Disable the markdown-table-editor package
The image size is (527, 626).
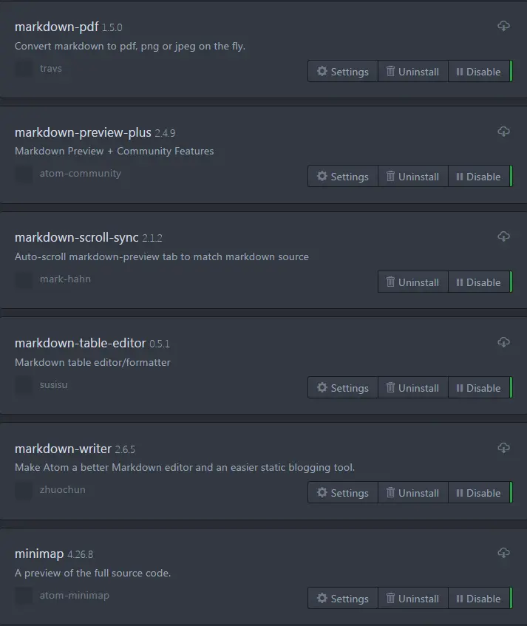click(x=480, y=388)
